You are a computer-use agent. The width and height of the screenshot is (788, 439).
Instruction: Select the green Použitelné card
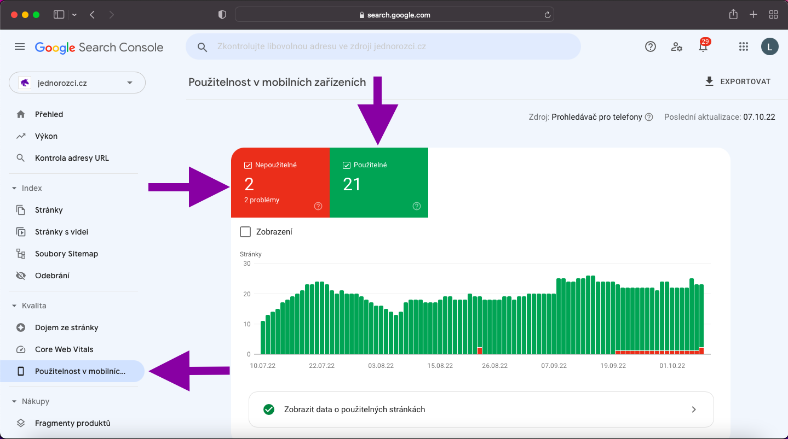[379, 183]
